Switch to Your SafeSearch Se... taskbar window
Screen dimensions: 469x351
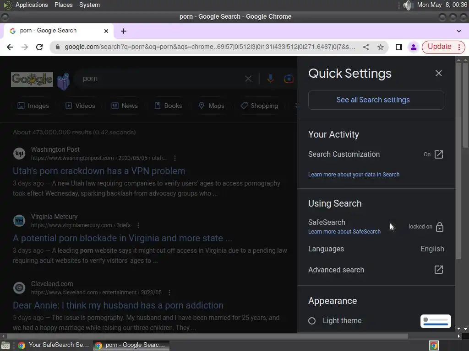click(x=54, y=346)
